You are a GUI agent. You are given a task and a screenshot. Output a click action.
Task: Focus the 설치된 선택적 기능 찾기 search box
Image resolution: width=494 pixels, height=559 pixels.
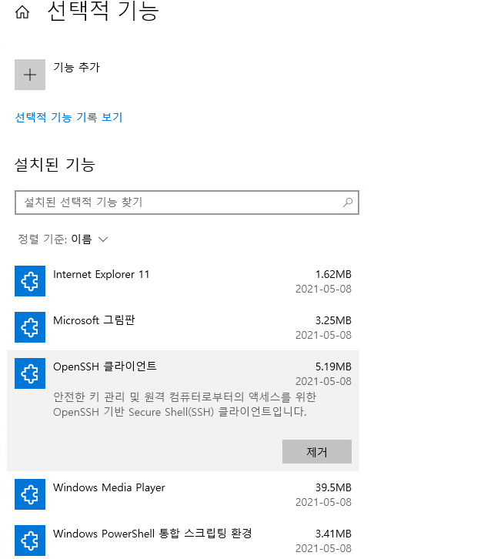(187, 203)
